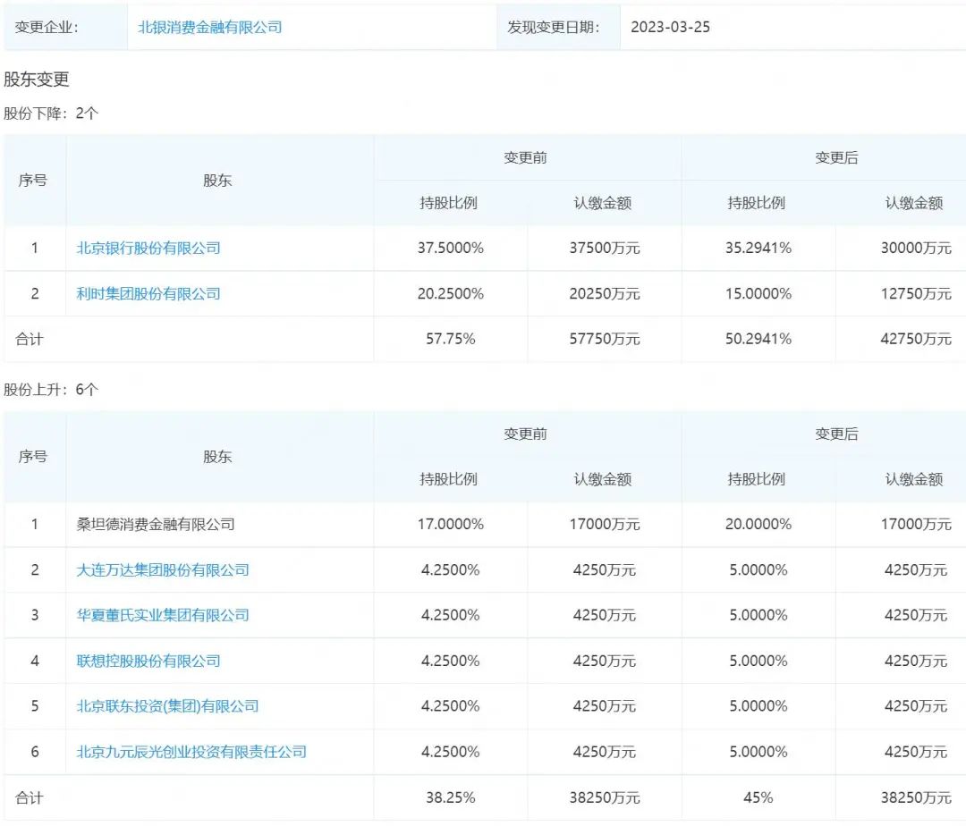The image size is (966, 826).
Task: Select 利时集团's new share 15.0000%
Action: click(x=758, y=293)
